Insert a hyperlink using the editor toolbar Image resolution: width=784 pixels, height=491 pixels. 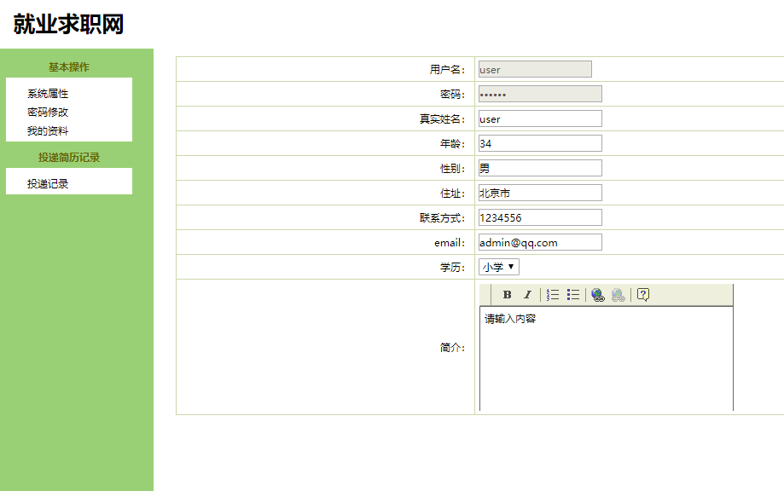coord(596,294)
